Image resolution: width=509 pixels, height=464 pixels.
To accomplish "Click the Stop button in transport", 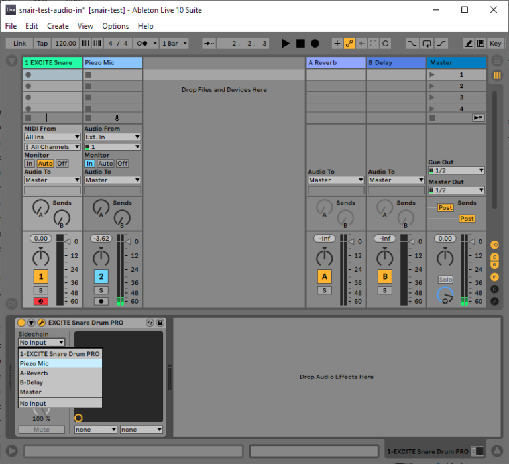I will (300, 44).
